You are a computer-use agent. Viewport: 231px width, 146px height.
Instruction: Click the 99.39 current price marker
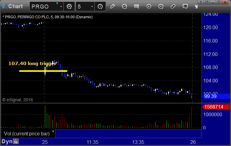point(216,96)
